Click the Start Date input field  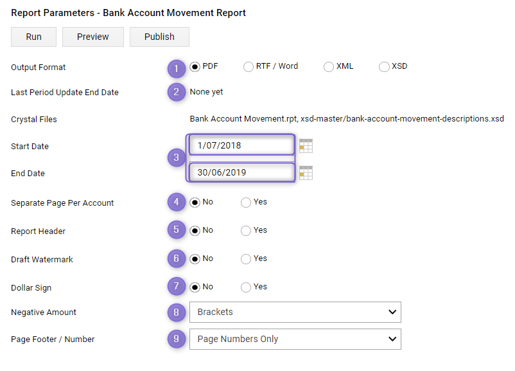[241, 145]
